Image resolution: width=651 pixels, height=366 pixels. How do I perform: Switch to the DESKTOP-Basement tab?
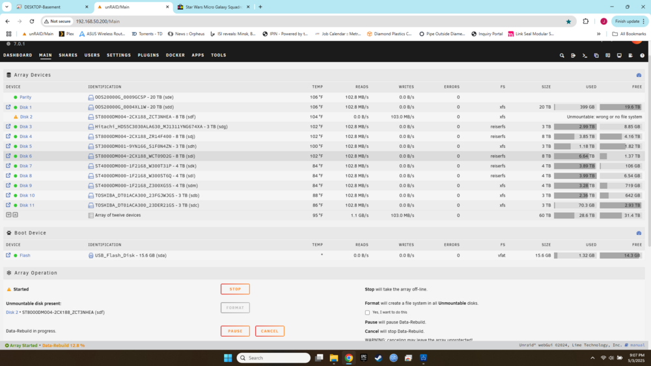click(52, 7)
